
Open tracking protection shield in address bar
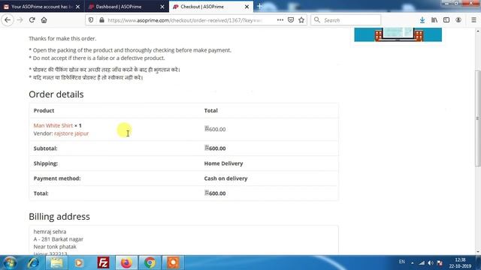91,20
